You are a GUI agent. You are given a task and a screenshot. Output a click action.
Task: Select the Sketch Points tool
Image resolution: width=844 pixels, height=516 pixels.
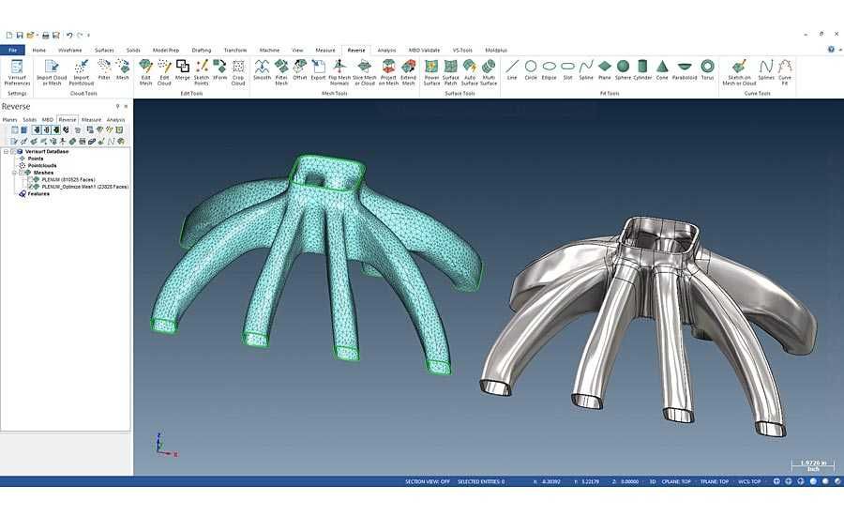click(x=202, y=72)
